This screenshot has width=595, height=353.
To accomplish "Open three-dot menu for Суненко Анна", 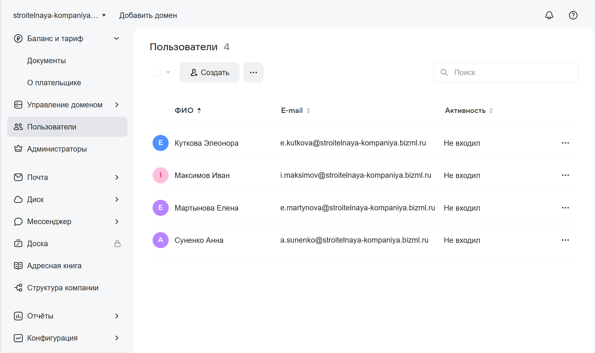I will [565, 240].
